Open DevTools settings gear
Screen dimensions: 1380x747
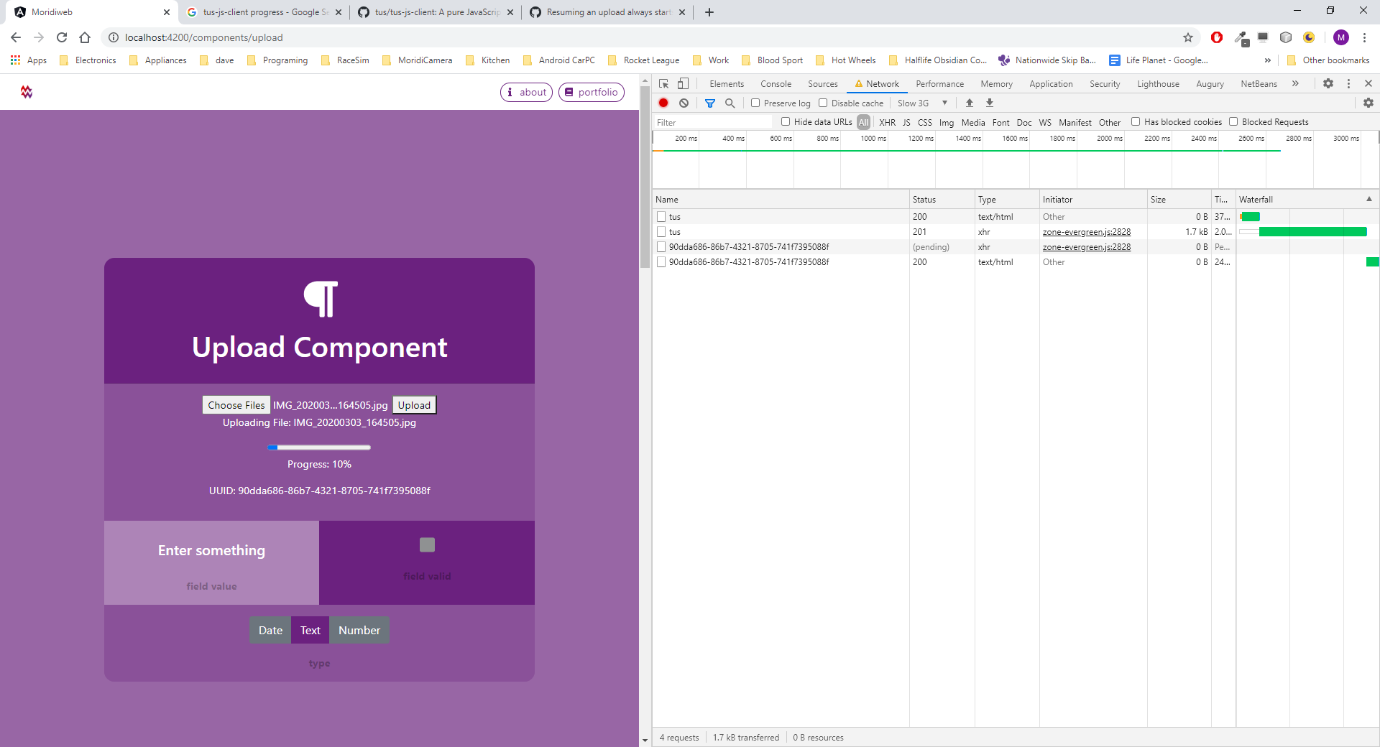pyautogui.click(x=1328, y=83)
